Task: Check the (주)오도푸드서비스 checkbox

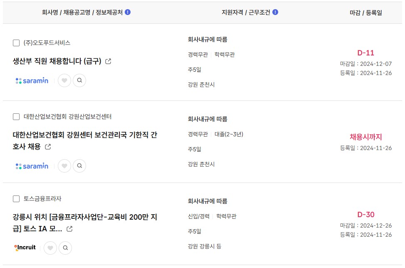Action: click(x=16, y=43)
